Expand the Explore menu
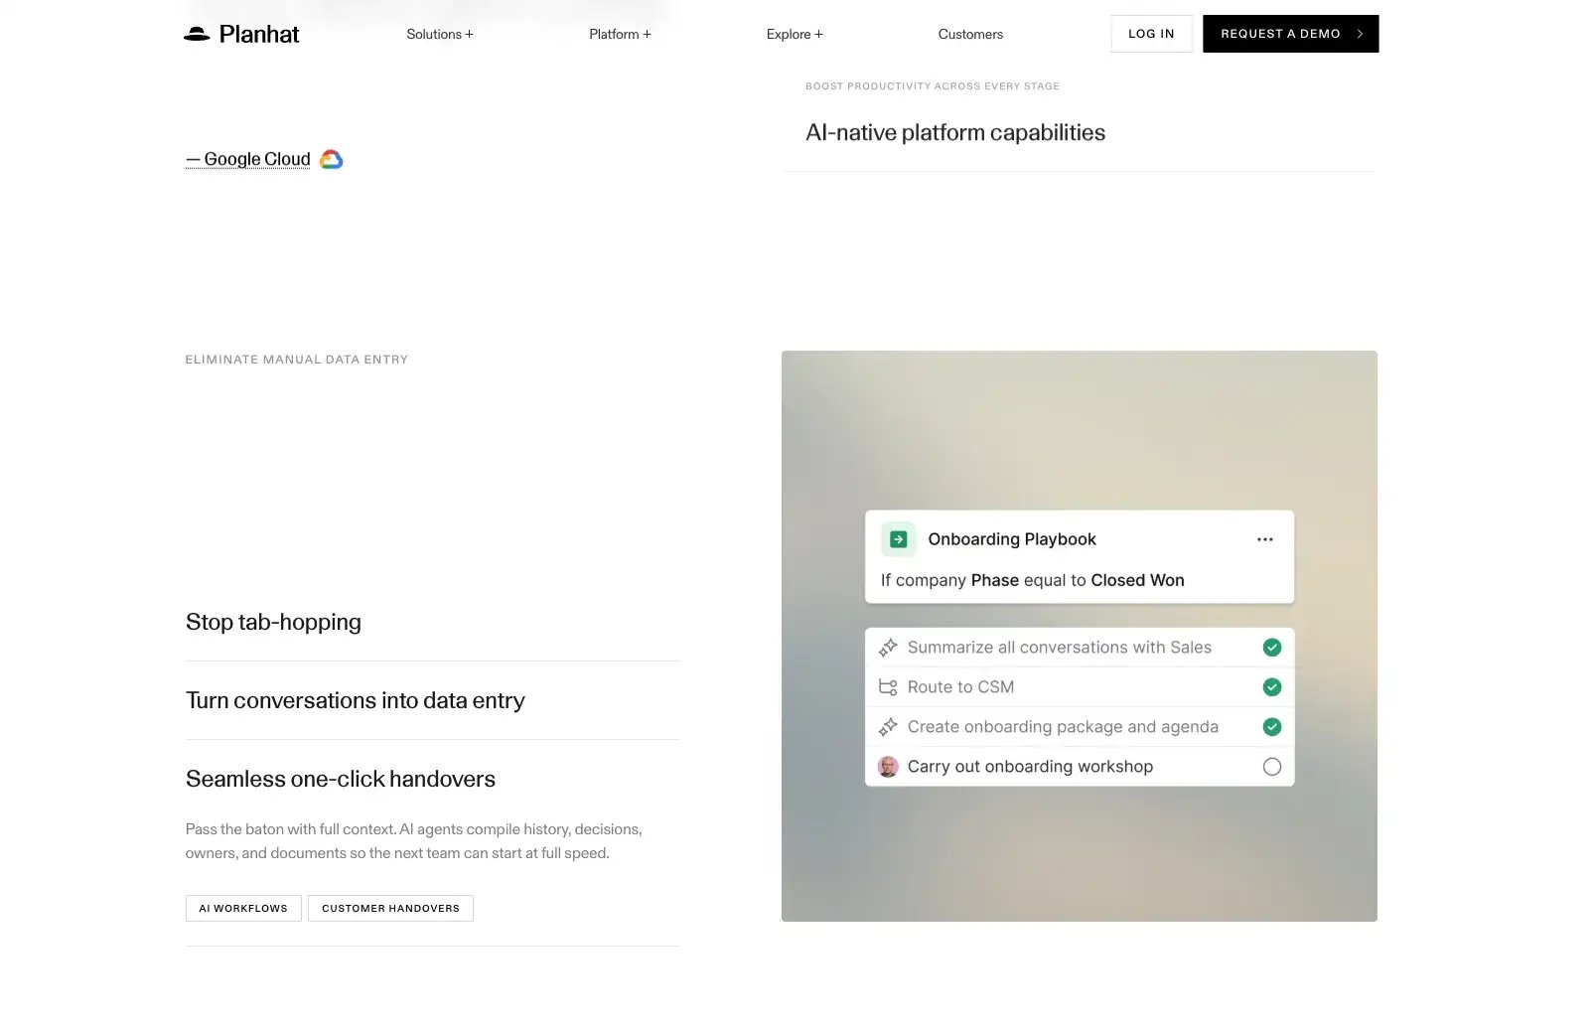Screen dimensions: 1595x1030 pos(795,34)
